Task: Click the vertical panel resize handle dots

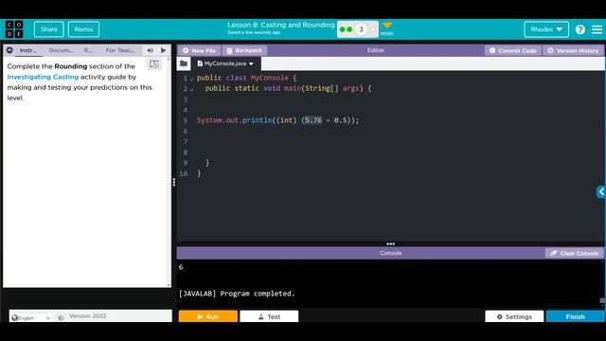Action: pyautogui.click(x=174, y=182)
